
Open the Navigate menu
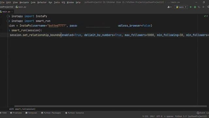[x=24, y=2]
